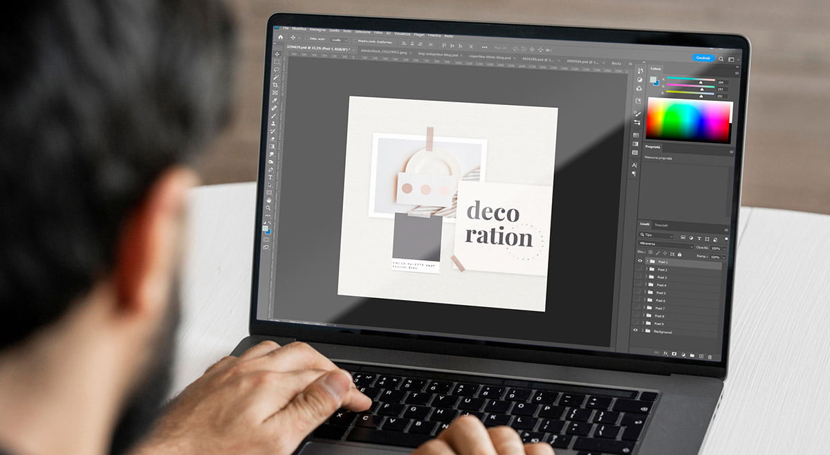This screenshot has width=830, height=455.
Task: Click the Condividi share button
Action: (703, 58)
